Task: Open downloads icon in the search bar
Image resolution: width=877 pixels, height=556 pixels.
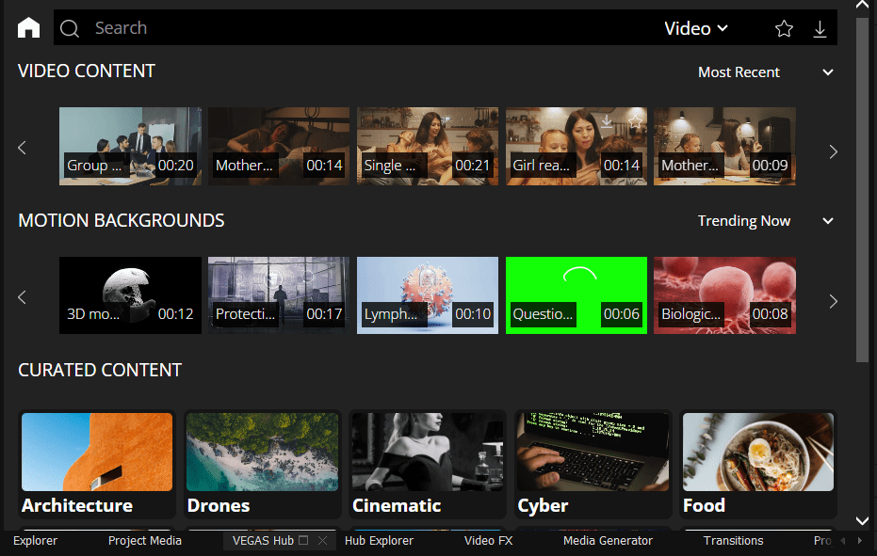Action: pos(820,28)
